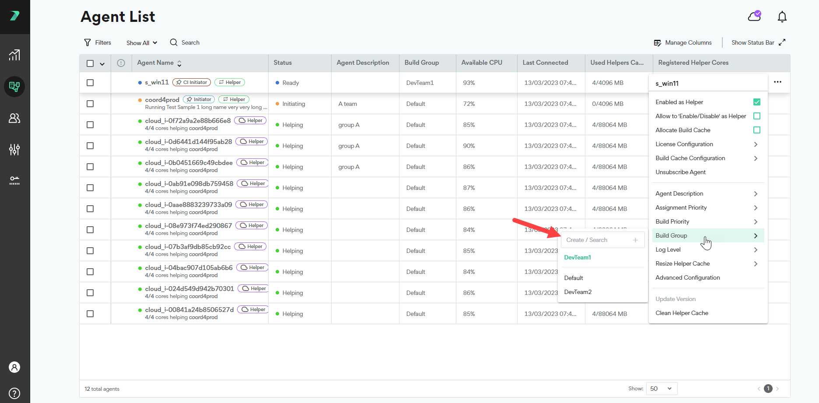The height and width of the screenshot is (403, 819).
Task: Open the key/license icon in sidebar
Action: (x=14, y=181)
